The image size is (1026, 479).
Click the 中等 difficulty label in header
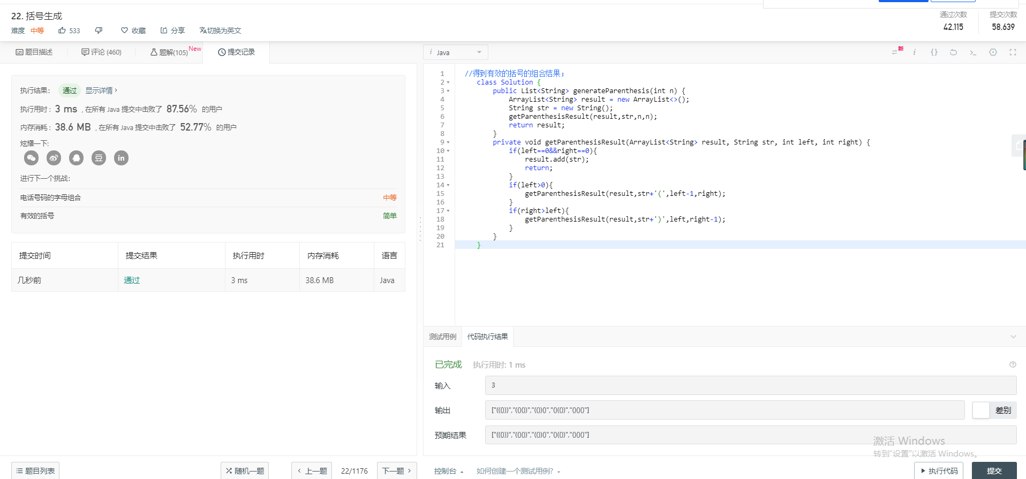37,31
